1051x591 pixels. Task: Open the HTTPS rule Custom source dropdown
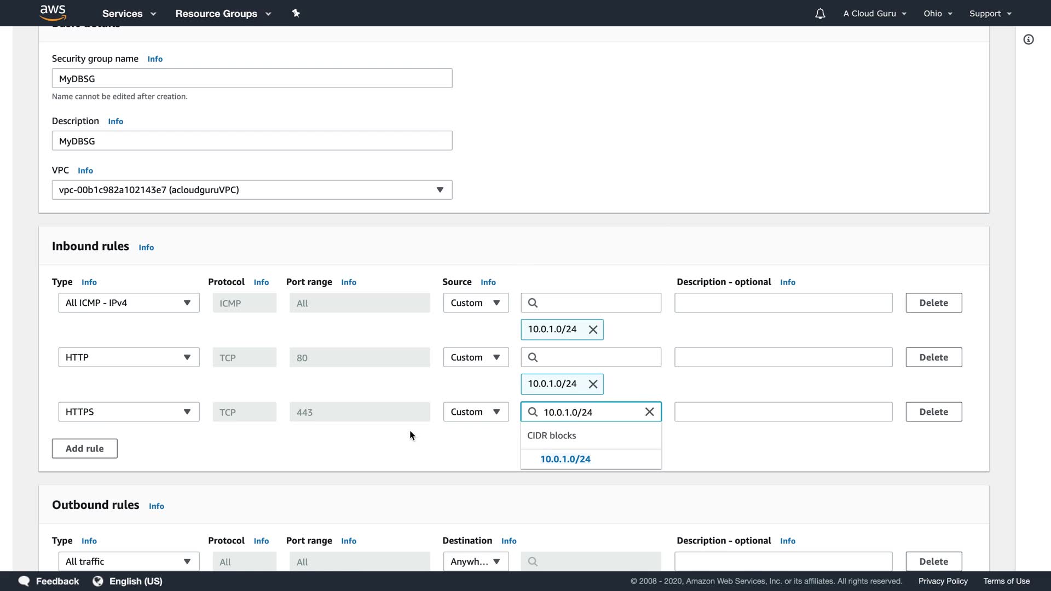(475, 412)
